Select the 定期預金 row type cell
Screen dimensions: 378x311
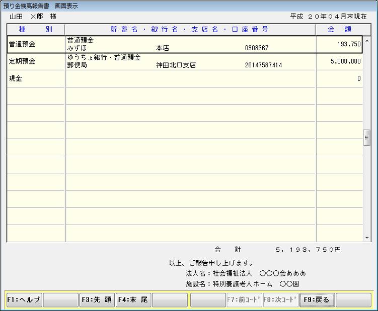36,61
